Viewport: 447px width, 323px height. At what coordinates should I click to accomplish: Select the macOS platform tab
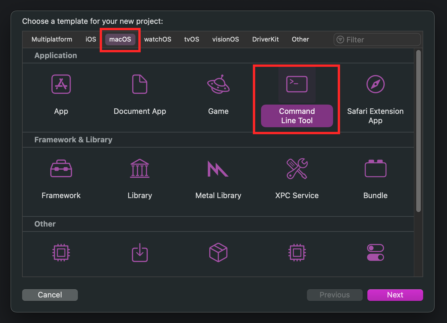pyautogui.click(x=120, y=39)
